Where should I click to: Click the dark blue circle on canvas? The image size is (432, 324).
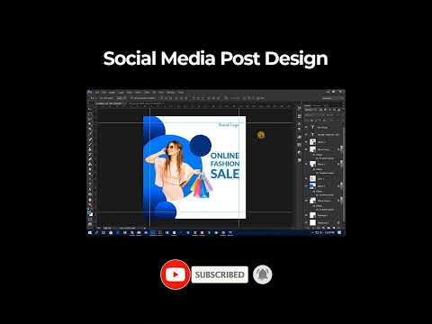tap(201, 146)
